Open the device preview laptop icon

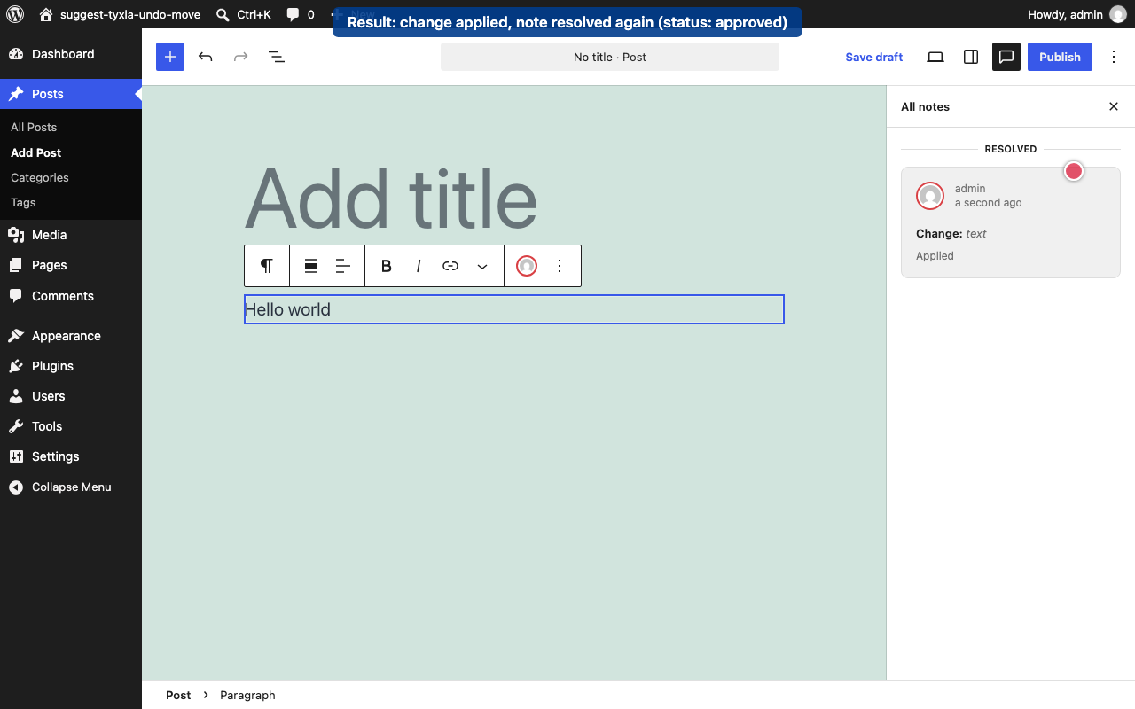click(x=935, y=57)
